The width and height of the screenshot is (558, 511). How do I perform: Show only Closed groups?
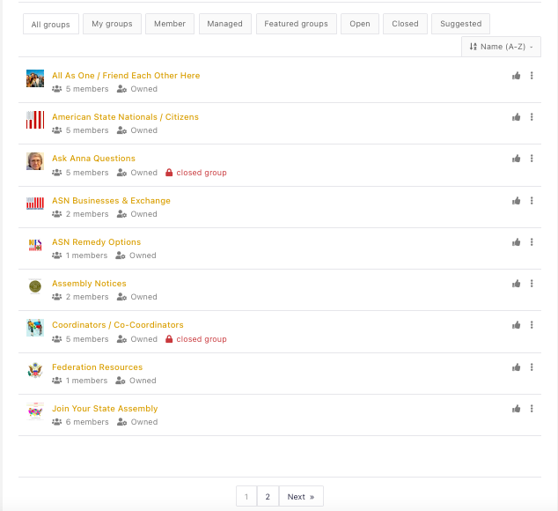coord(405,24)
